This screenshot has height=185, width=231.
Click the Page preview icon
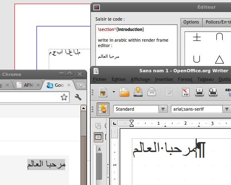pos(213,92)
